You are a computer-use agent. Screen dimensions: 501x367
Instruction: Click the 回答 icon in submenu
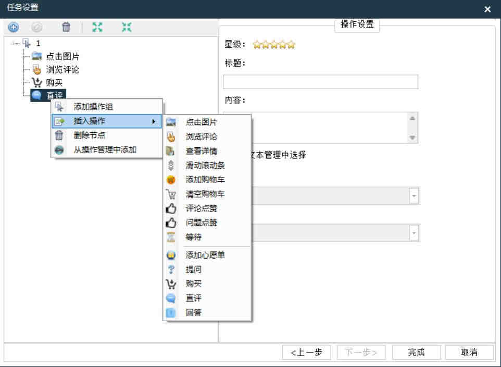pos(171,312)
